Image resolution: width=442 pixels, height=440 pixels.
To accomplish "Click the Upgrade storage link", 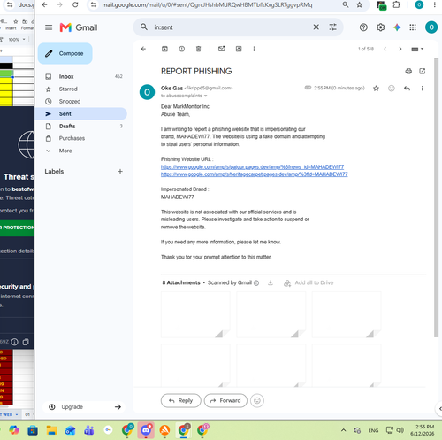I will click(x=84, y=407).
